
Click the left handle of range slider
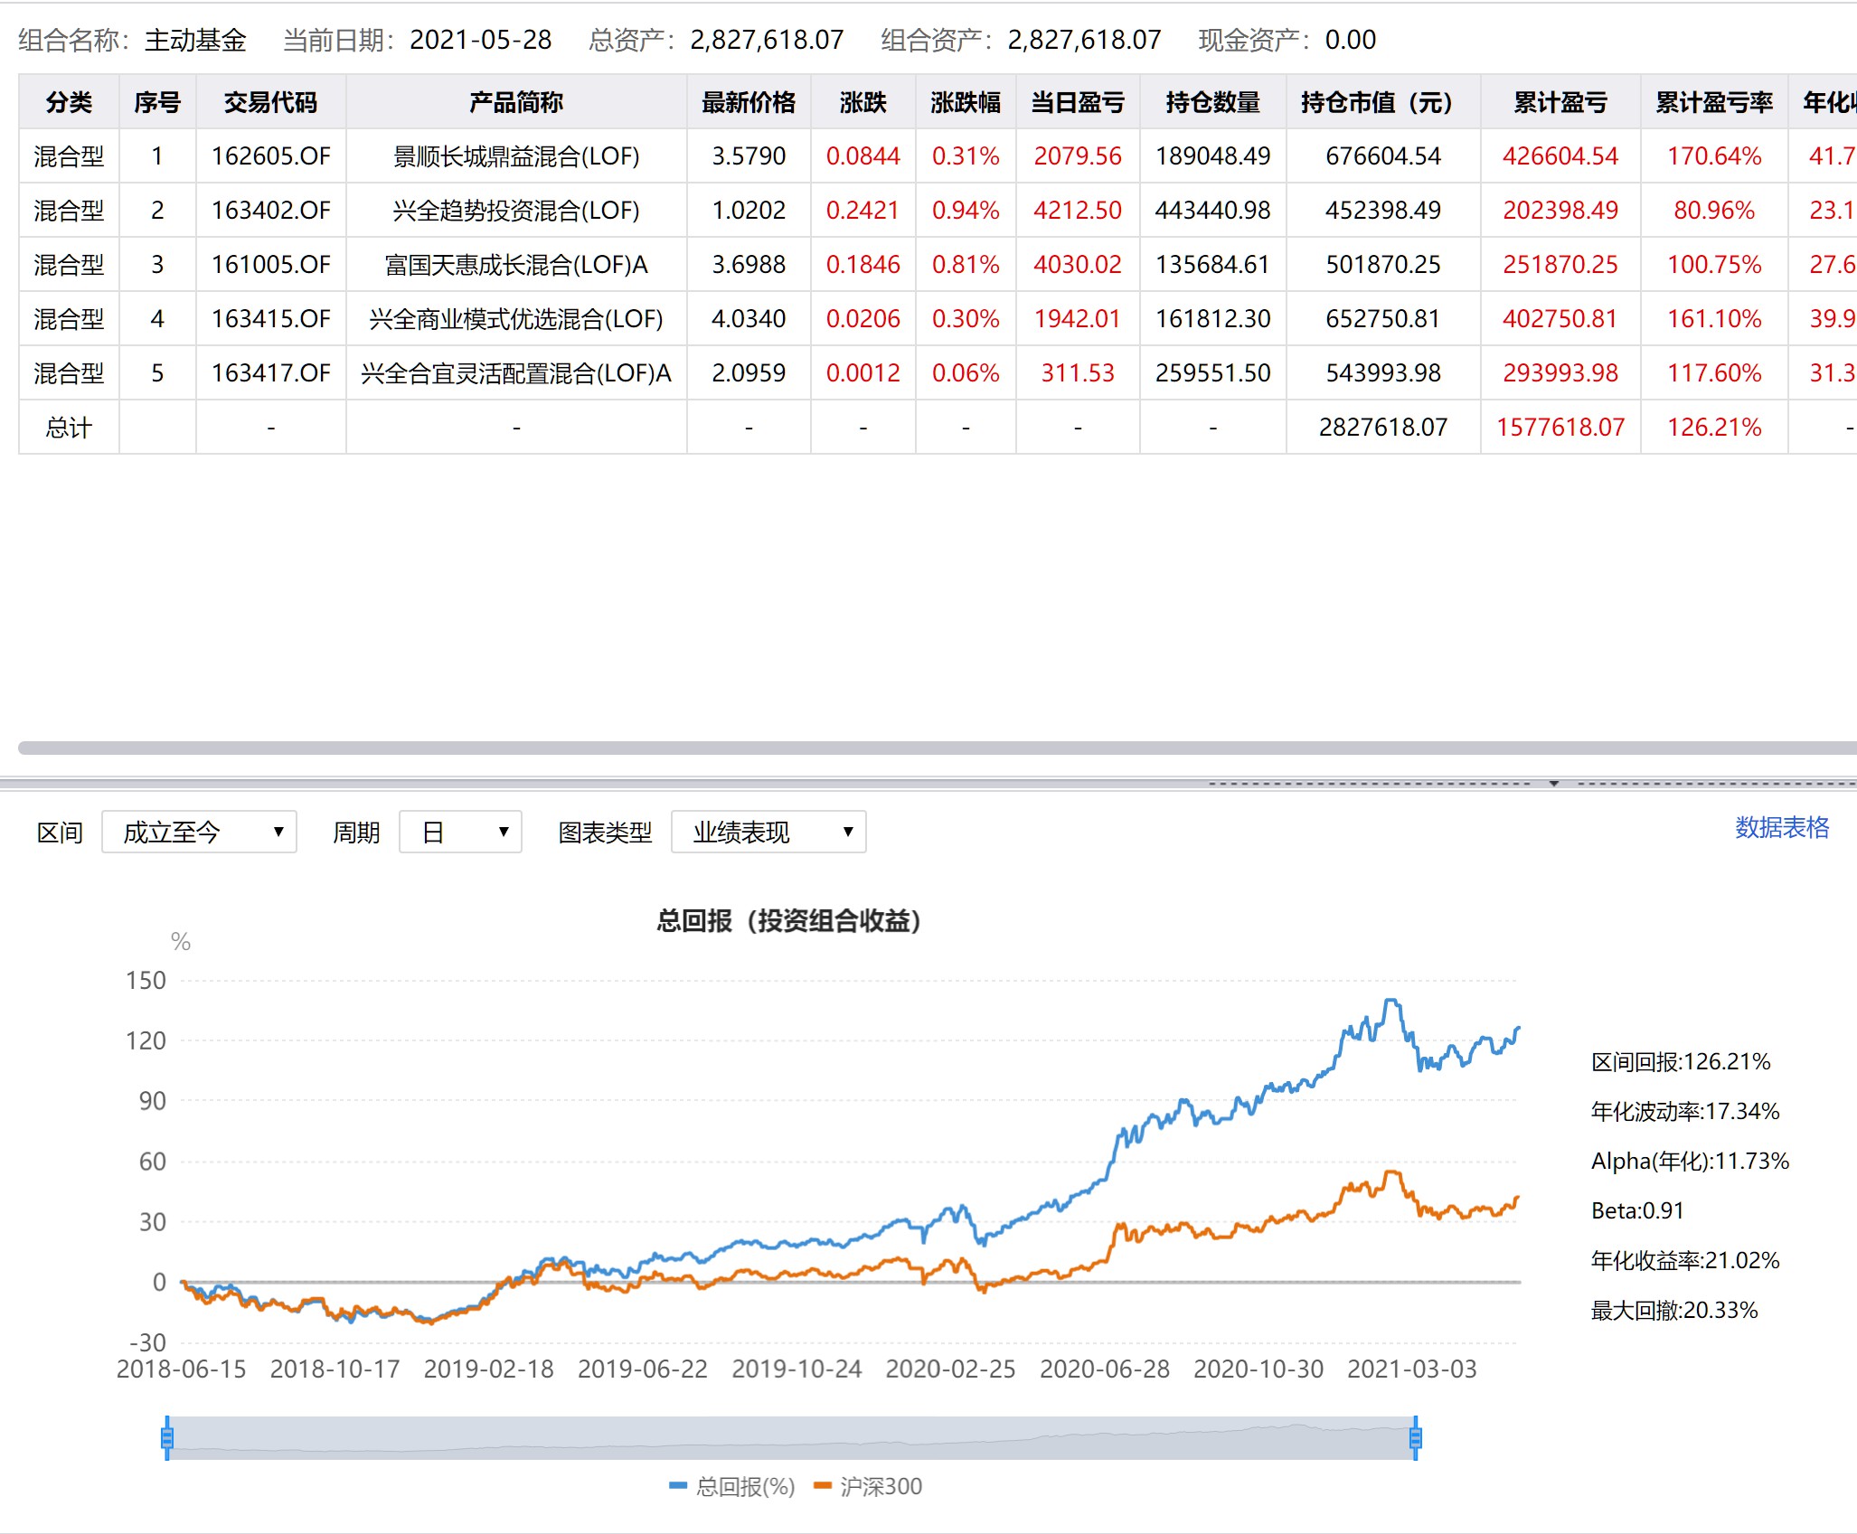pyautogui.click(x=167, y=1437)
